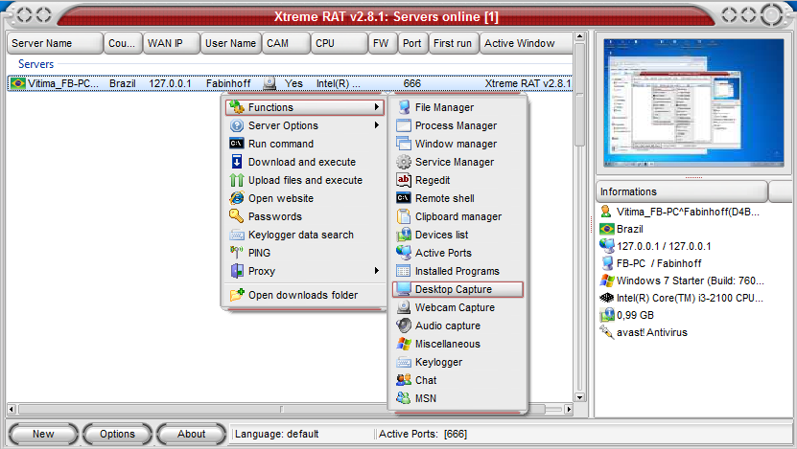Click the Port column header
This screenshot has height=449, width=797.
tap(412, 43)
